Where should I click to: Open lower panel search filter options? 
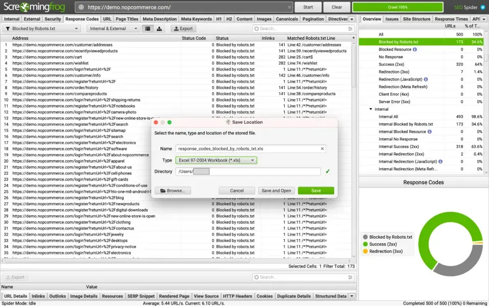pos(350,277)
